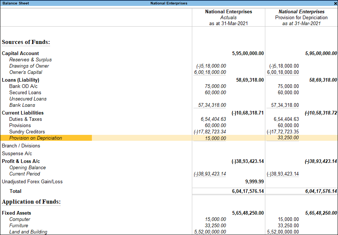Click Provision column Current Liabilities (-)10,58,318.72
This screenshot has width=338, height=235.
321,113
